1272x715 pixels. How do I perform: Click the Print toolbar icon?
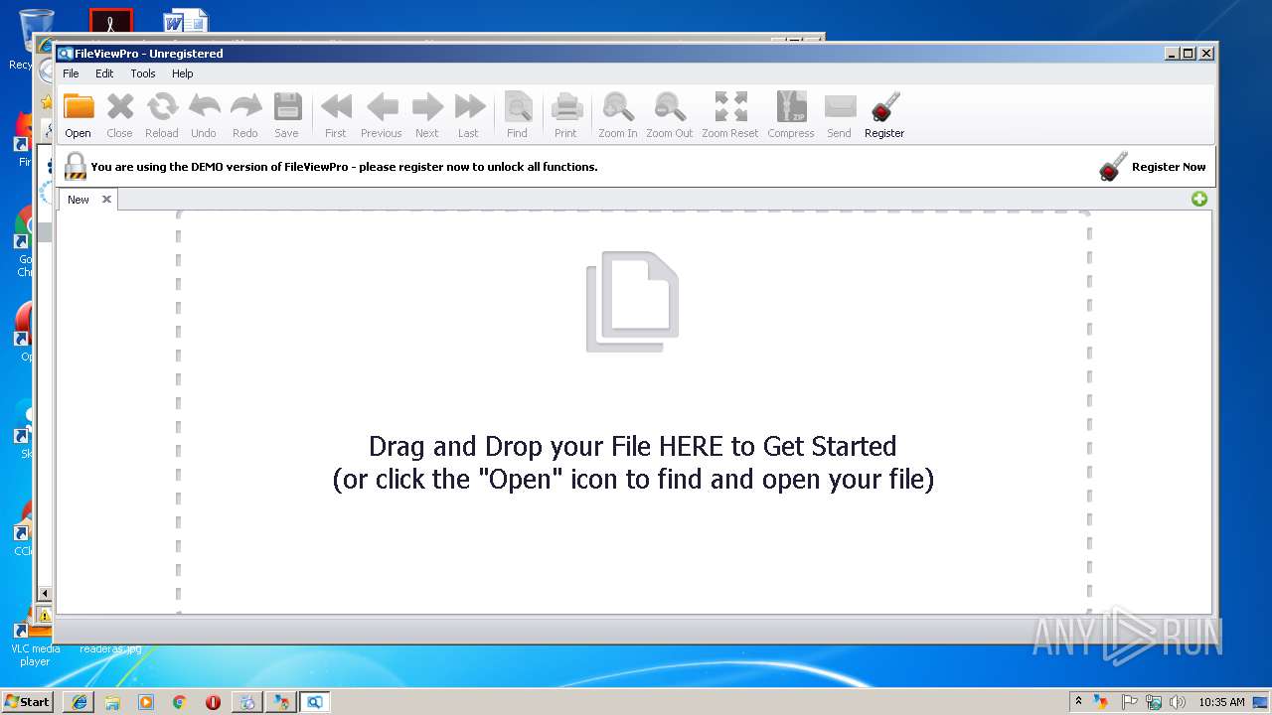point(566,107)
